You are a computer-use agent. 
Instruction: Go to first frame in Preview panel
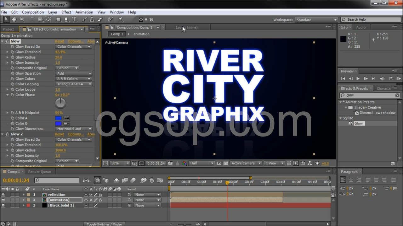point(343,78)
